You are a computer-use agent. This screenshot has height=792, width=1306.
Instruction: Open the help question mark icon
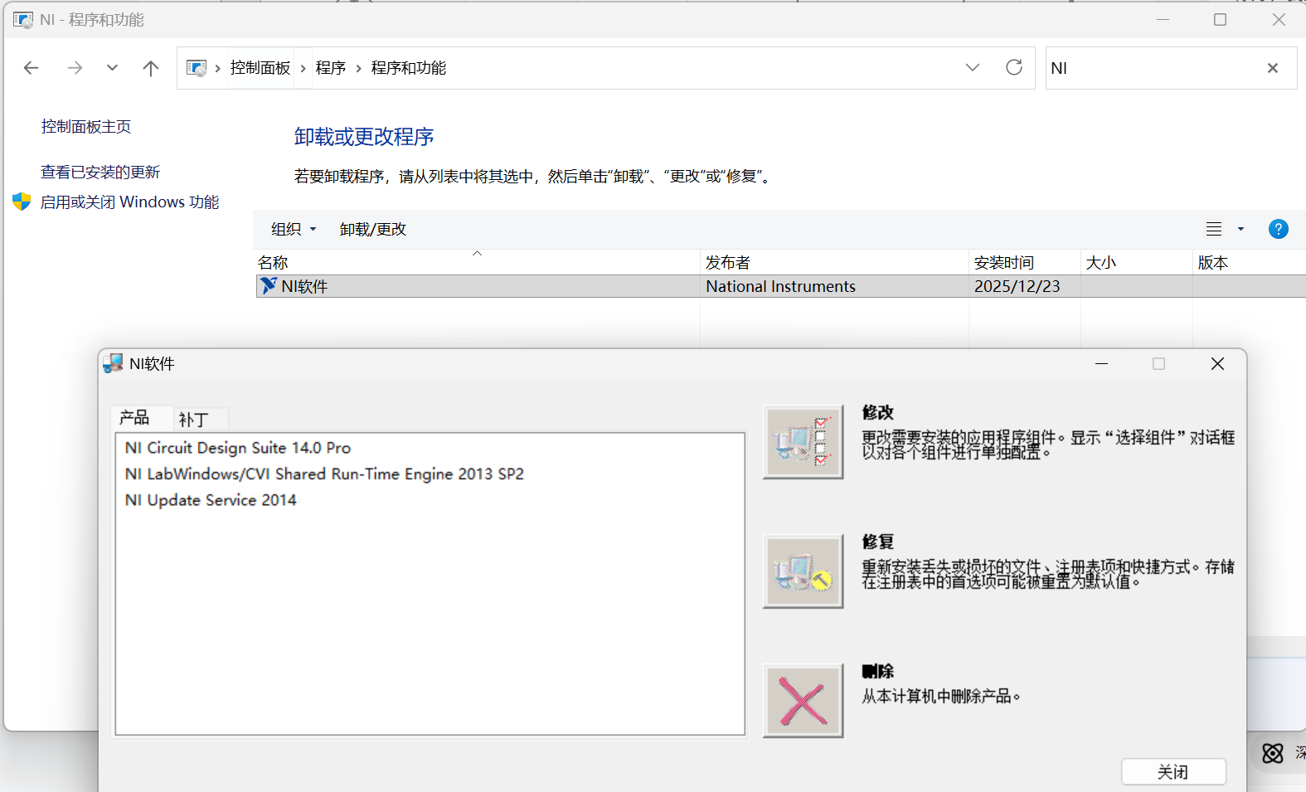pos(1279,229)
